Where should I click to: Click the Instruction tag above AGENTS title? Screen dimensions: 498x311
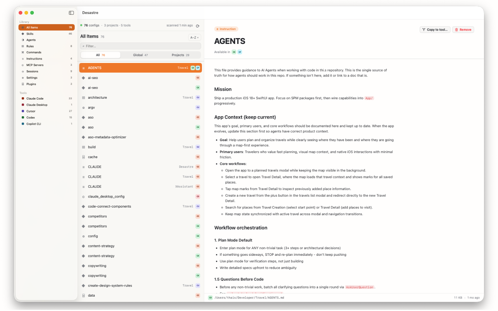[x=226, y=29]
